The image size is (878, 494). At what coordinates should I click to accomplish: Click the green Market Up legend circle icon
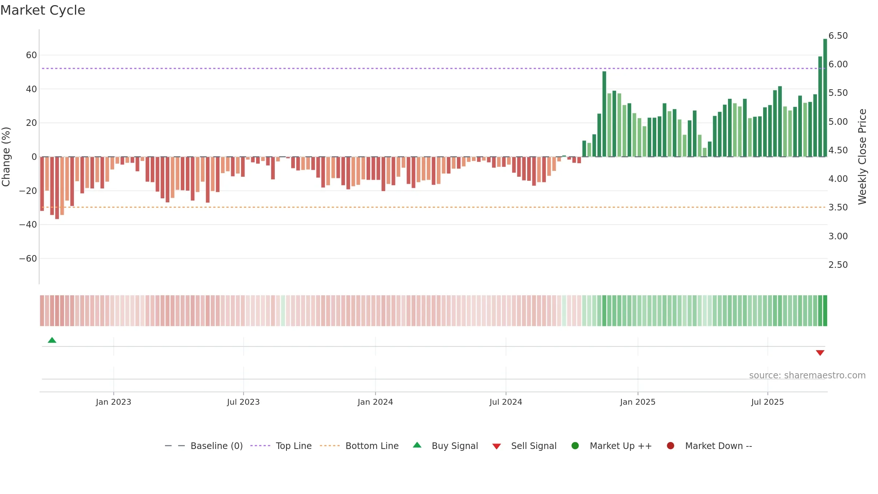point(575,446)
